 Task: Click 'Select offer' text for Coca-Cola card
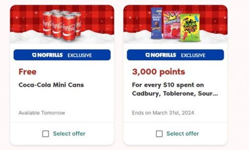(x=69, y=134)
